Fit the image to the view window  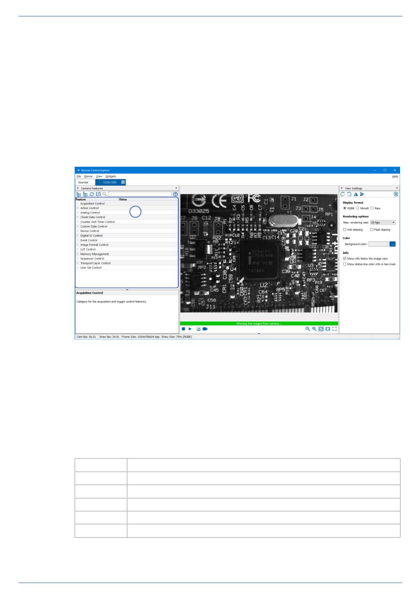coord(328,329)
